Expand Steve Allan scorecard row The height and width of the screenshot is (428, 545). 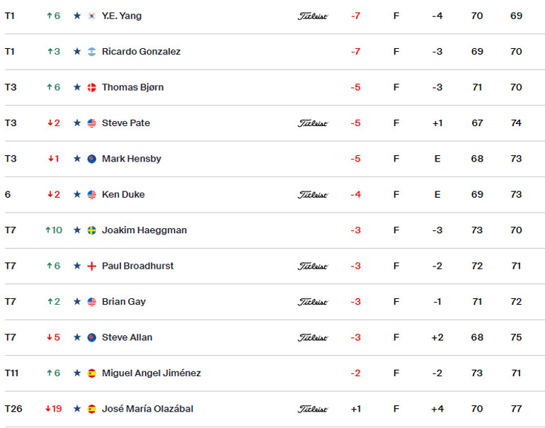(272, 337)
